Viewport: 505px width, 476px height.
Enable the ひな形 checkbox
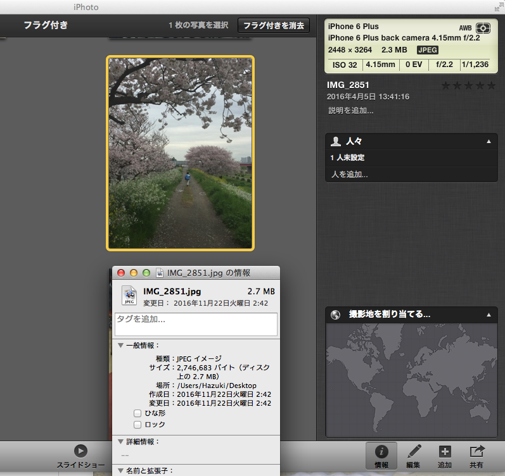(137, 413)
